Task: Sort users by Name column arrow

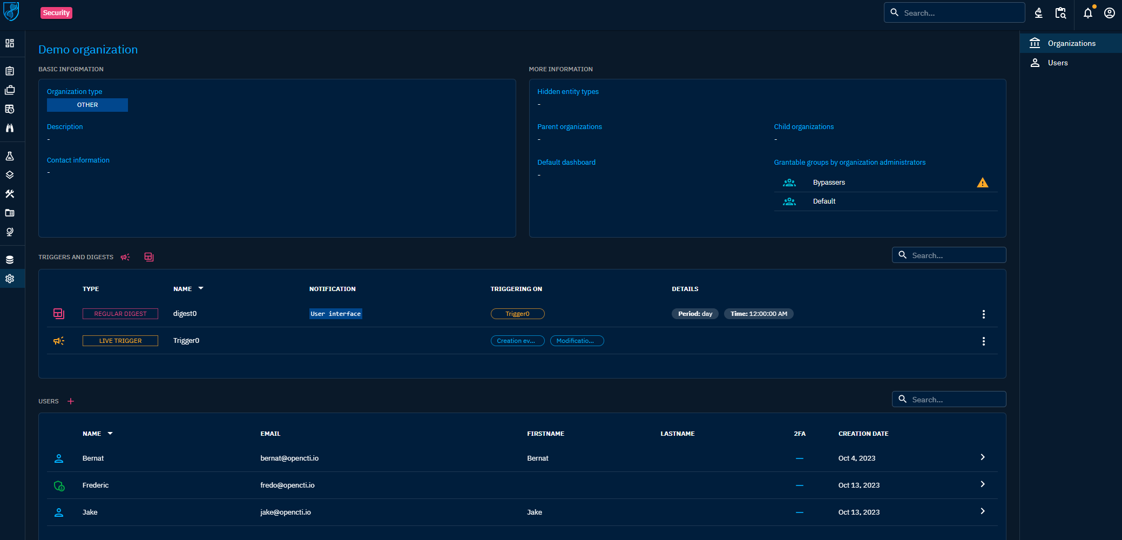Action: [x=110, y=433]
